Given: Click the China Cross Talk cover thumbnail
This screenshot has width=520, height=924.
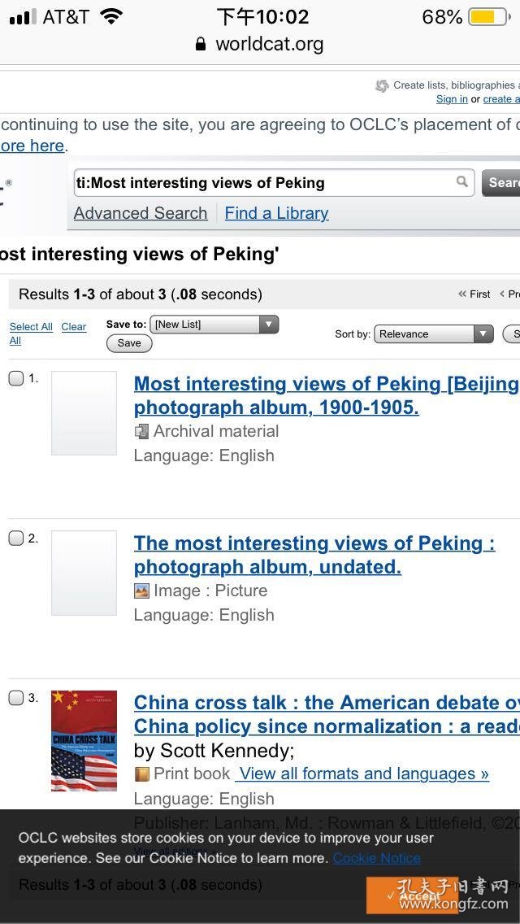Looking at the screenshot, I should pos(84,741).
